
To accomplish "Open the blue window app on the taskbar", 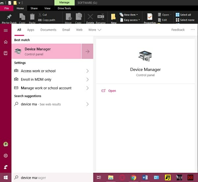I will (x=156, y=177).
